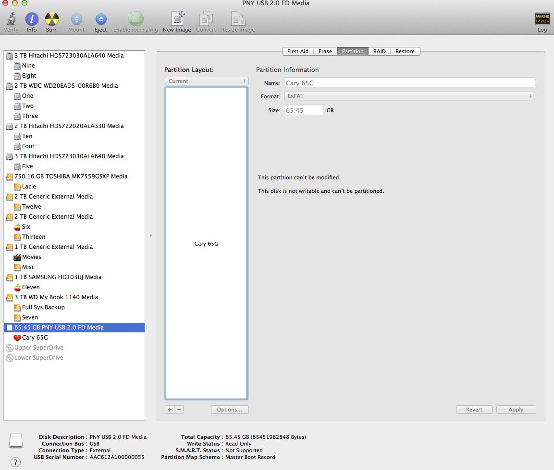
Task: Select the Nine volume
Action: tap(74, 66)
